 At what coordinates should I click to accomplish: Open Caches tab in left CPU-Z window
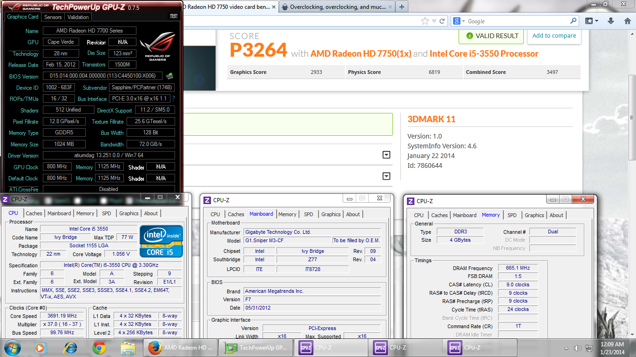[34, 213]
